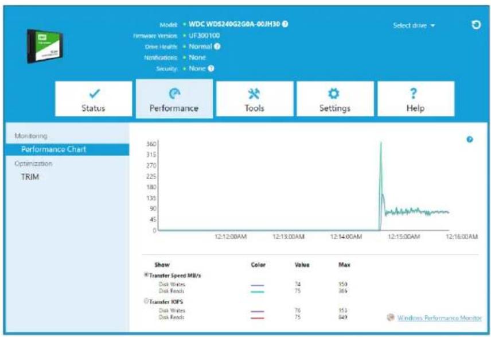Click the gear icon on Settings tab
This screenshot has height=337, width=491.
333,94
